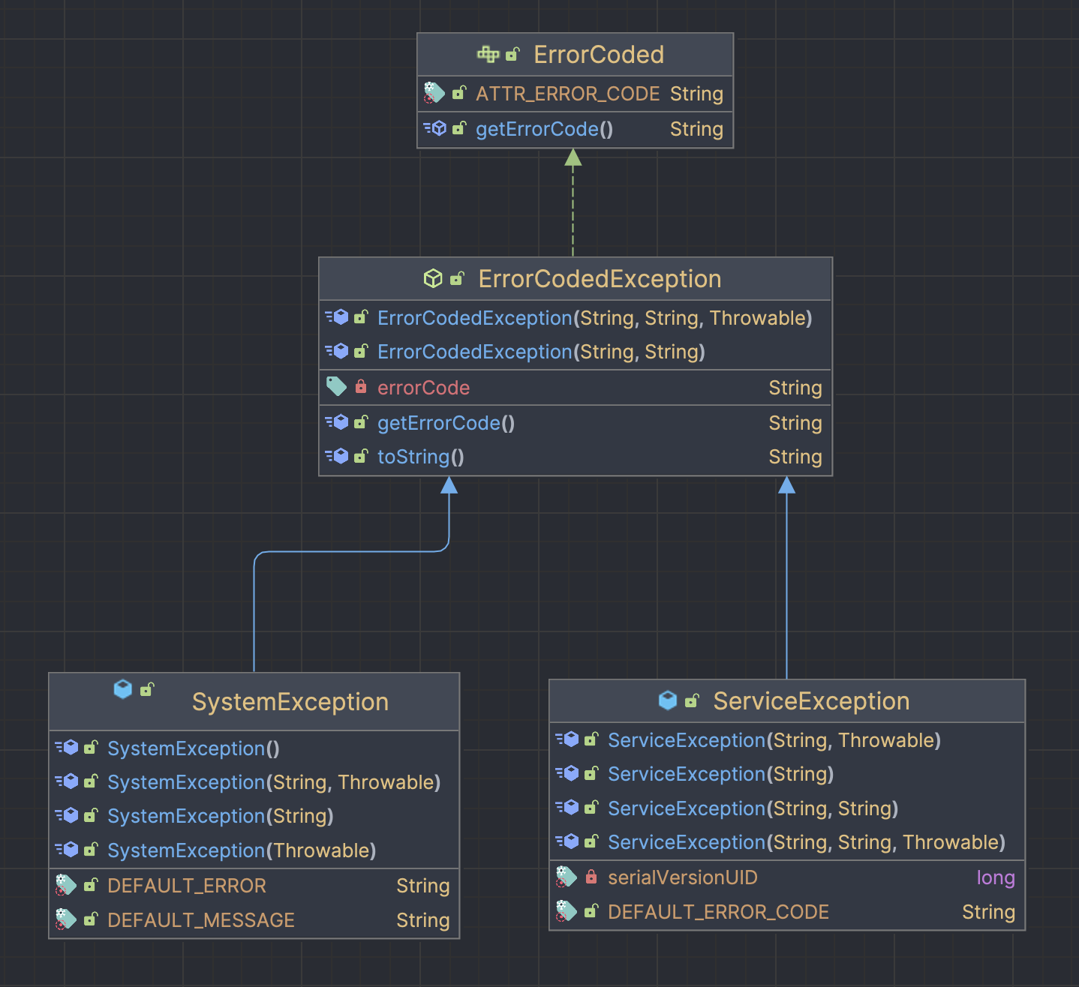Screen dimensions: 1079x987
Task: Click the dashed green implements arrow
Action: click(x=573, y=202)
